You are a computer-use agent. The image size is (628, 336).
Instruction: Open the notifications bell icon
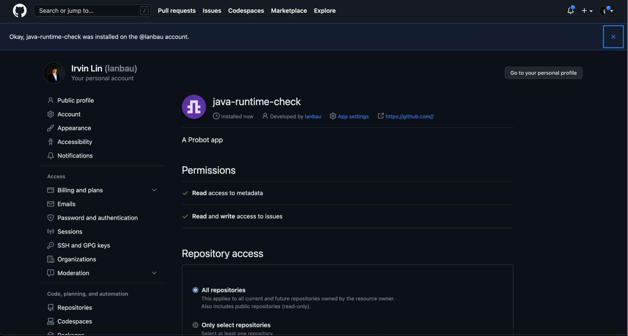coord(570,11)
